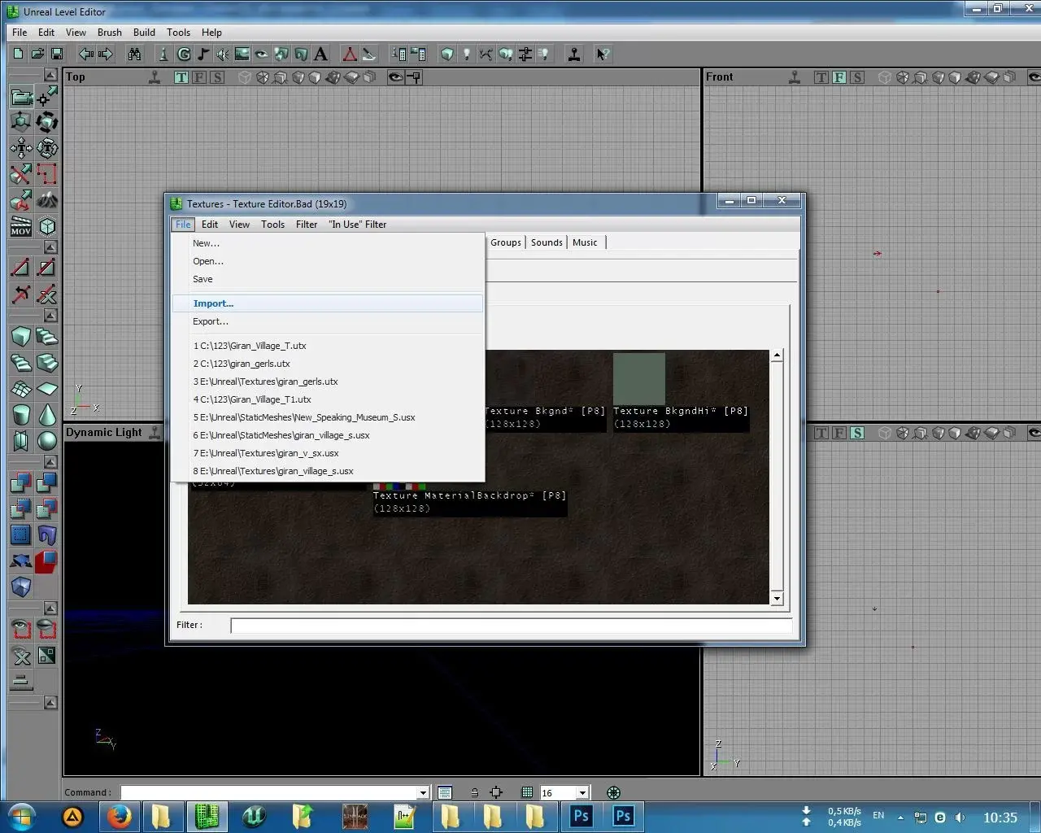
Task: Select the Sphere brush builder
Action: pos(47,441)
